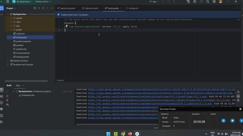Open the Build tool window hammer icon
The height and width of the screenshot is (136, 243).
point(2,90)
